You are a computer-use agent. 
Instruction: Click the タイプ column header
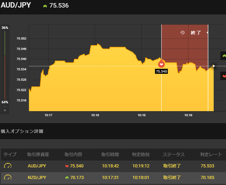[10, 154]
